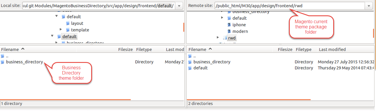Sort local files by Last modified column
The height and width of the screenshot is (111, 376).
tap(174, 49)
